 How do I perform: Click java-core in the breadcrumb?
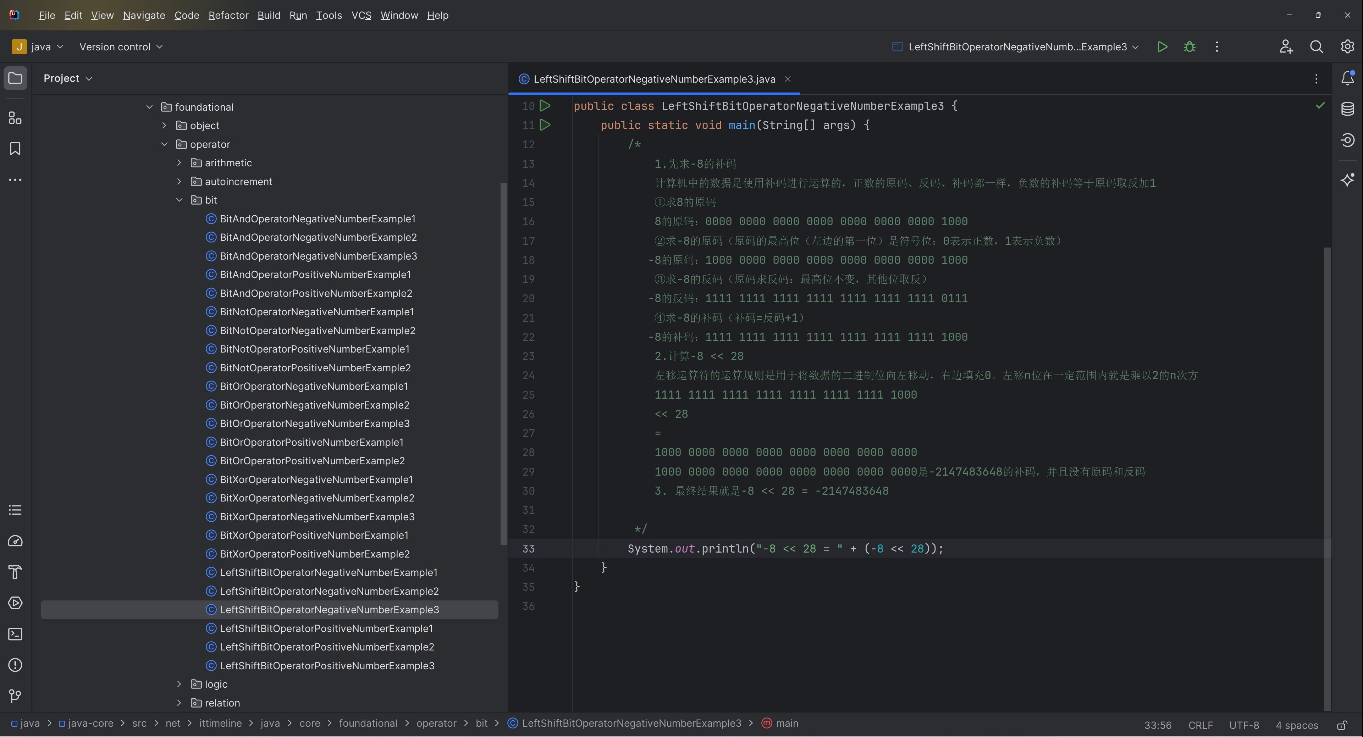(86, 723)
